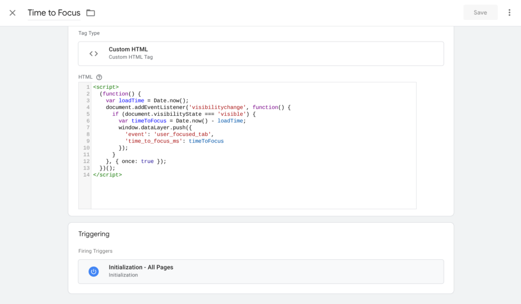Select the Time to Focus tag title
This screenshot has width=521, height=304.
click(x=53, y=13)
